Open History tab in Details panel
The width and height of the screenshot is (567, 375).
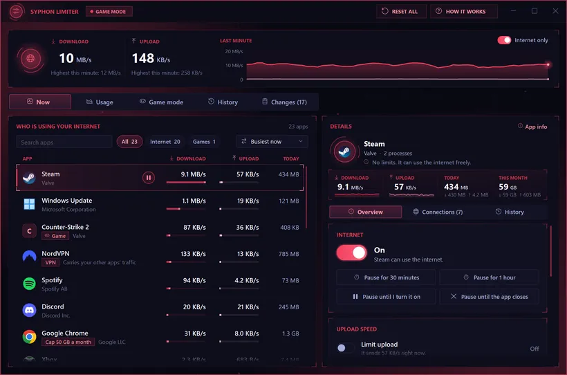[x=510, y=212]
